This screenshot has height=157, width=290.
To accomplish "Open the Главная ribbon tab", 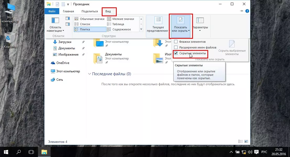I will tap(68, 11).
